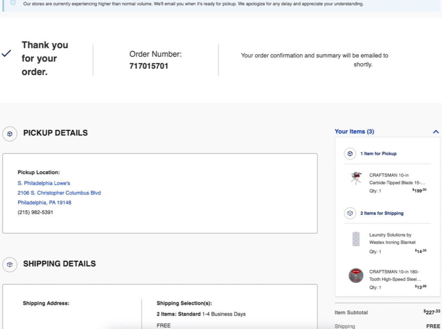Open the Your Items (3) heading
Image resolution: width=442 pixels, height=329 pixels.
click(x=354, y=132)
